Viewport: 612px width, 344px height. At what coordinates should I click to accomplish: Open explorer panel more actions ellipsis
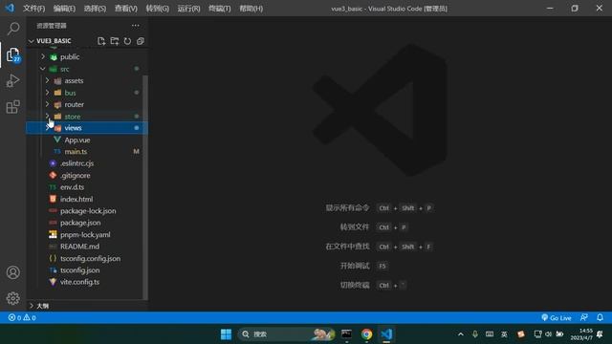136,26
